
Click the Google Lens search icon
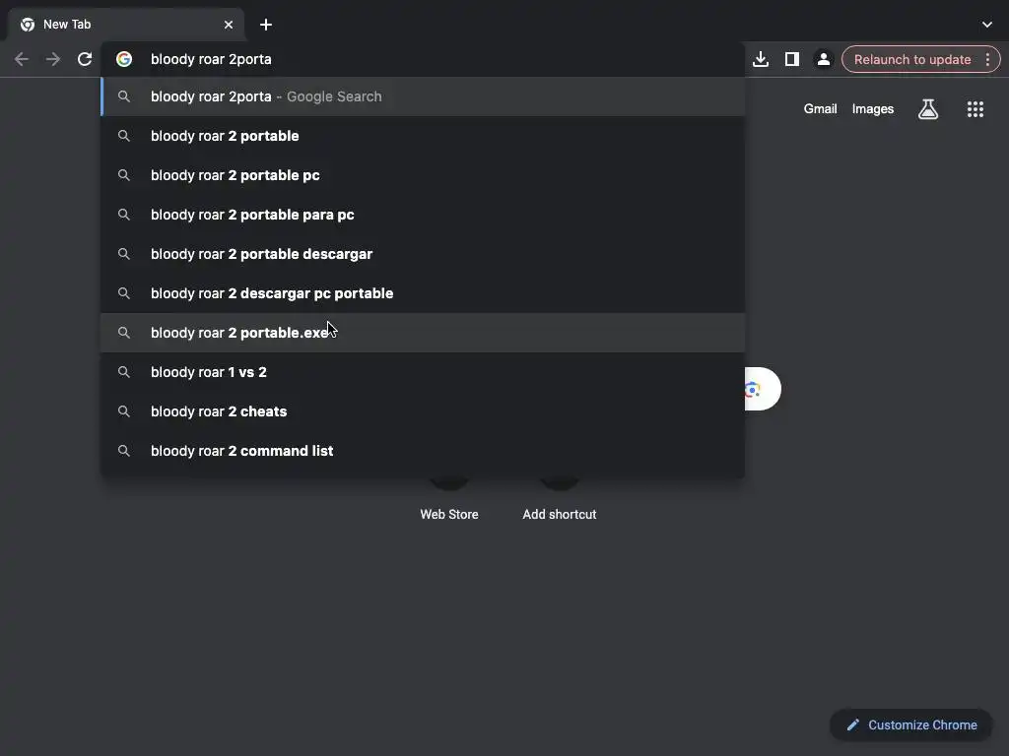754,389
